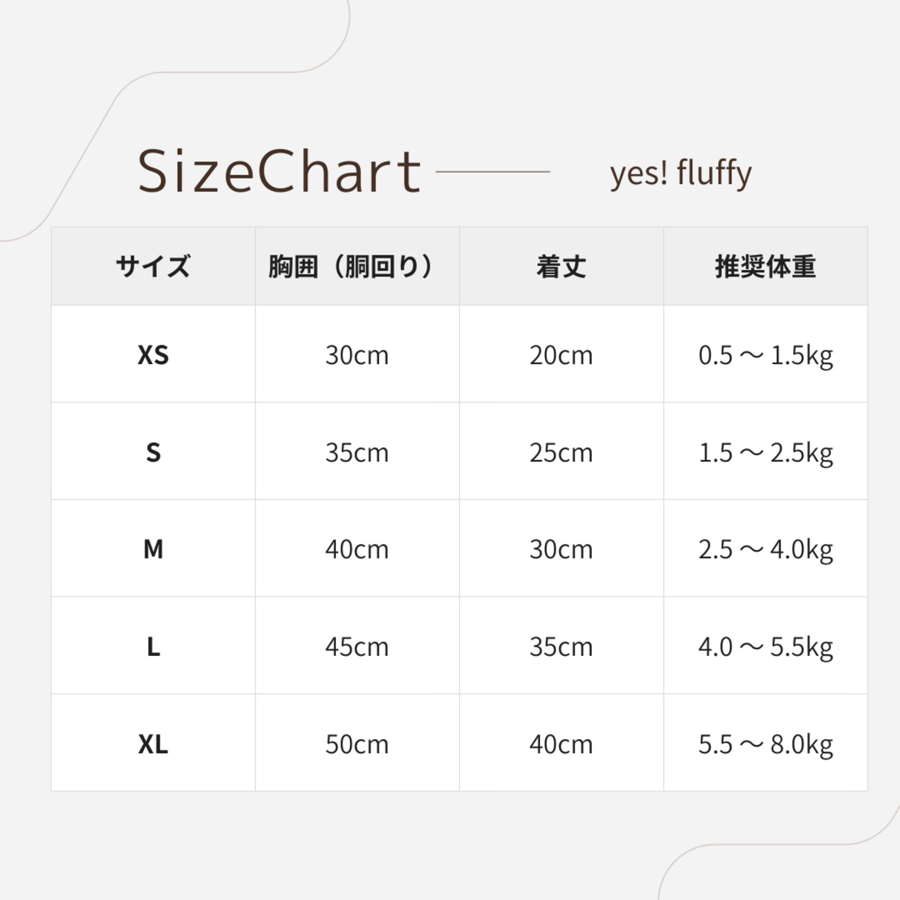Click the 着丈 column header

tap(561, 266)
